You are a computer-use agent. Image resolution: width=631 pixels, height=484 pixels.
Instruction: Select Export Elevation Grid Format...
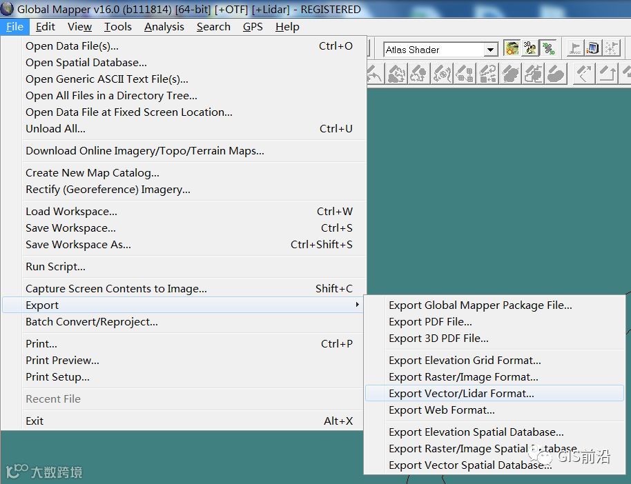(494, 360)
